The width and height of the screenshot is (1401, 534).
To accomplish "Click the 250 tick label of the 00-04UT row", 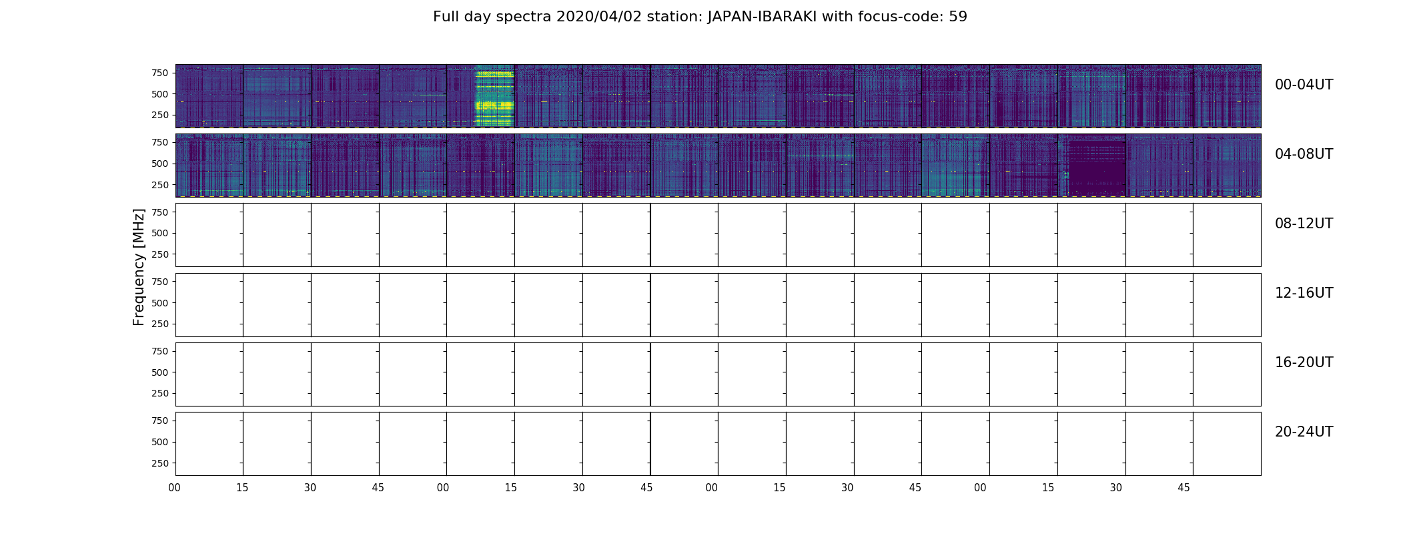I will (x=159, y=115).
